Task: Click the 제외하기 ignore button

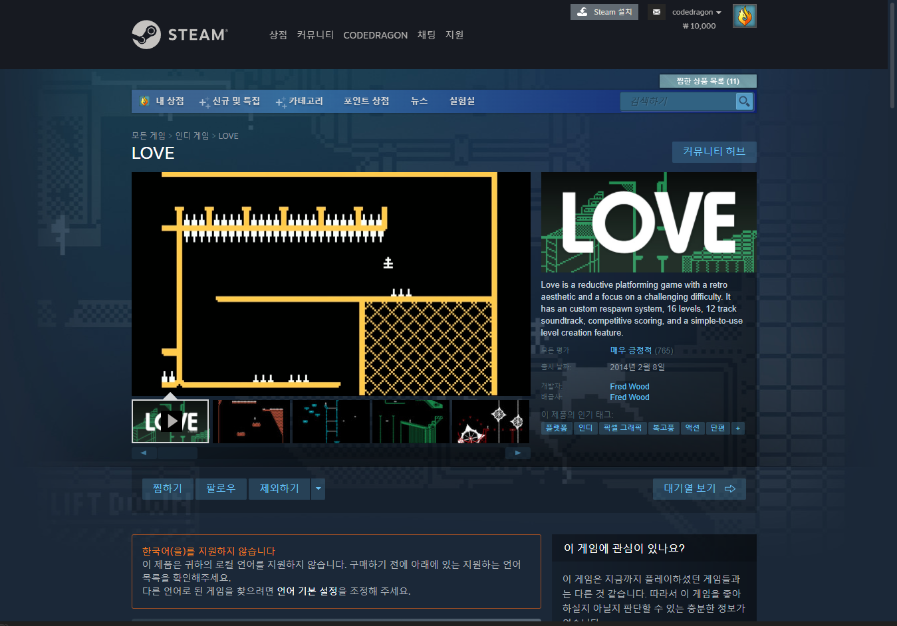Action: point(279,488)
